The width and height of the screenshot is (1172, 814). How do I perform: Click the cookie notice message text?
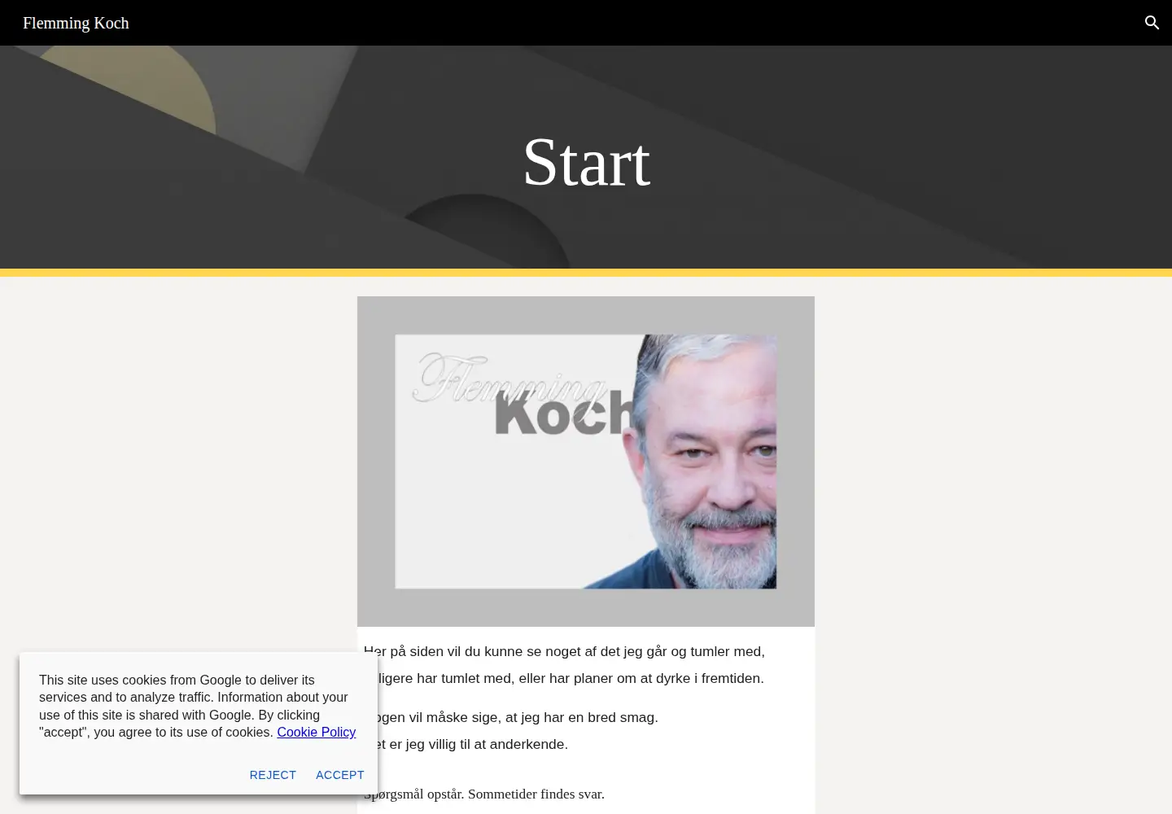click(197, 706)
